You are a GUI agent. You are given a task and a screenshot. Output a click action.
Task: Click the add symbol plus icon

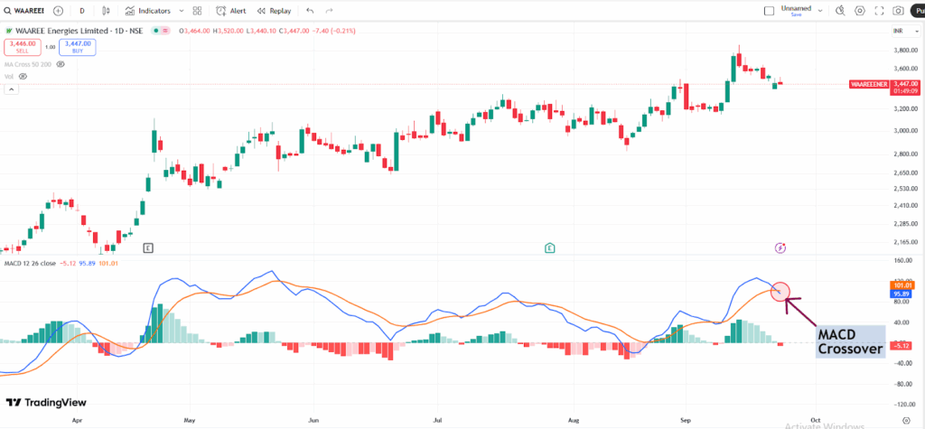click(x=59, y=11)
